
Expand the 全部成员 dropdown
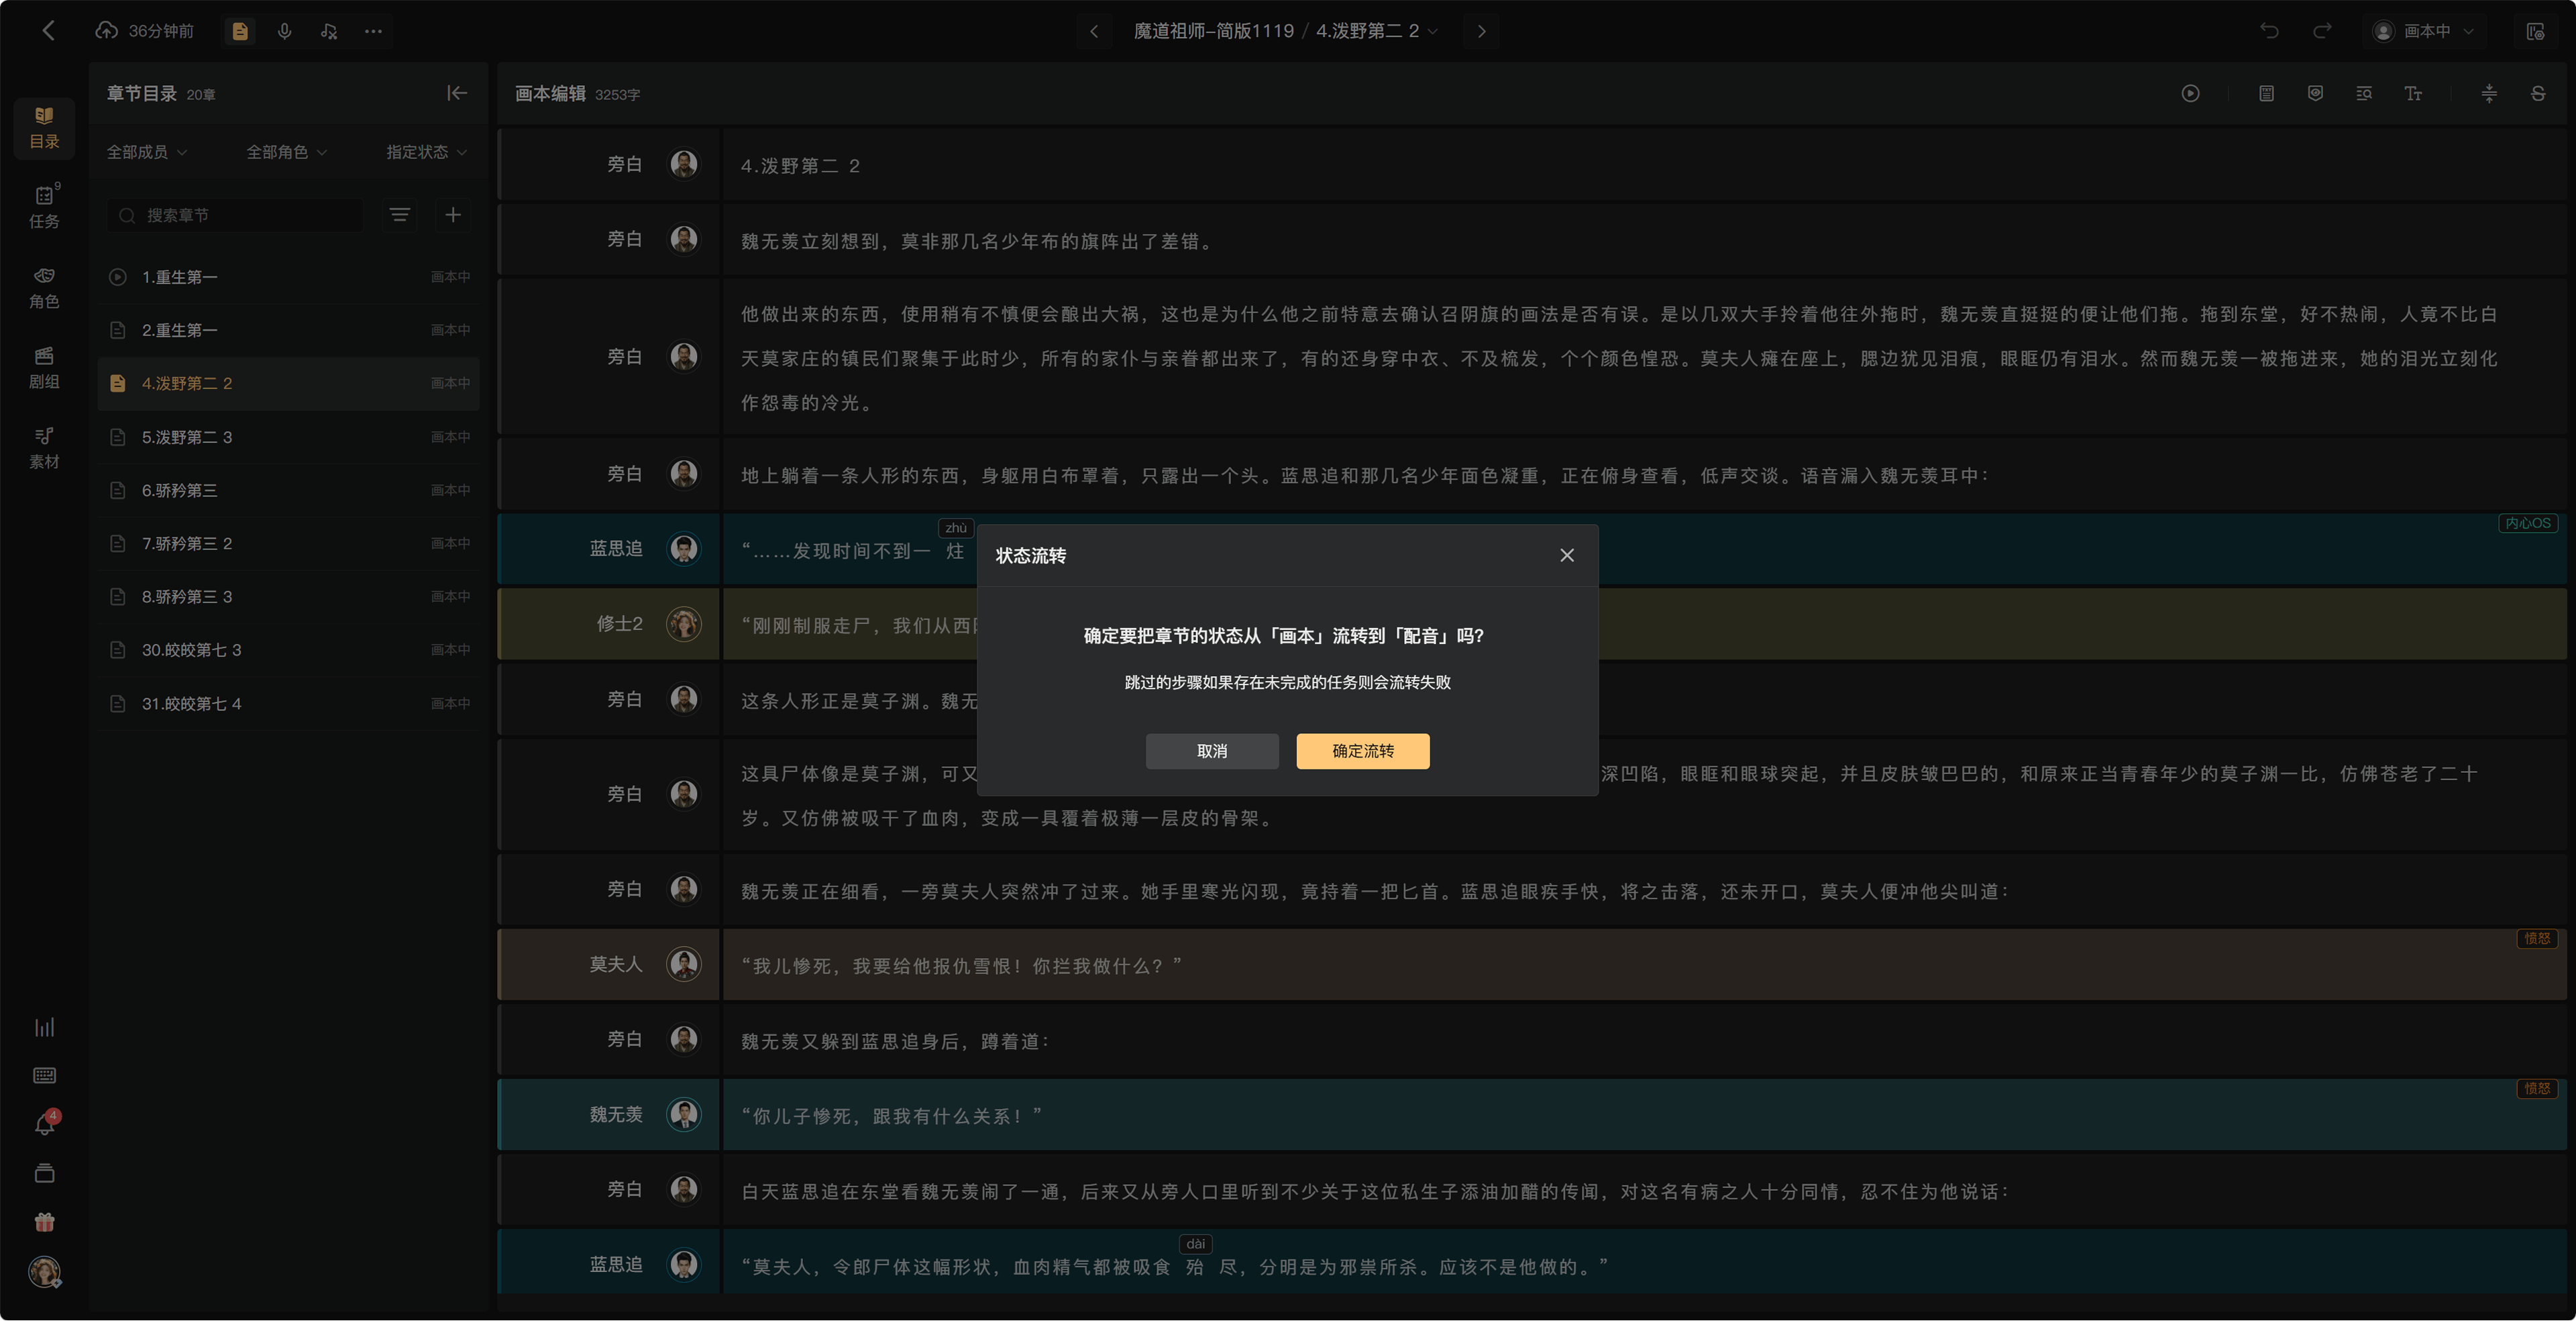[147, 152]
